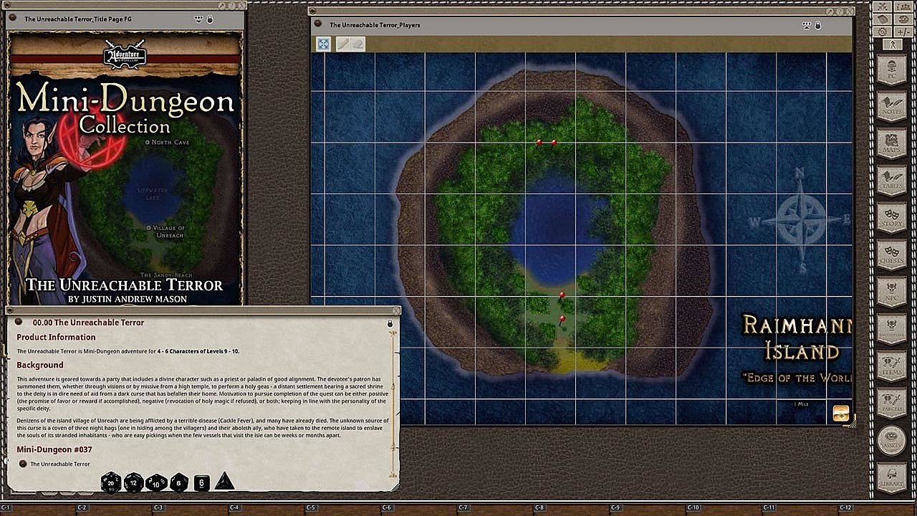The width and height of the screenshot is (917, 516).
Task: Select the target/pan tool in map toolbar
Action: (324, 44)
